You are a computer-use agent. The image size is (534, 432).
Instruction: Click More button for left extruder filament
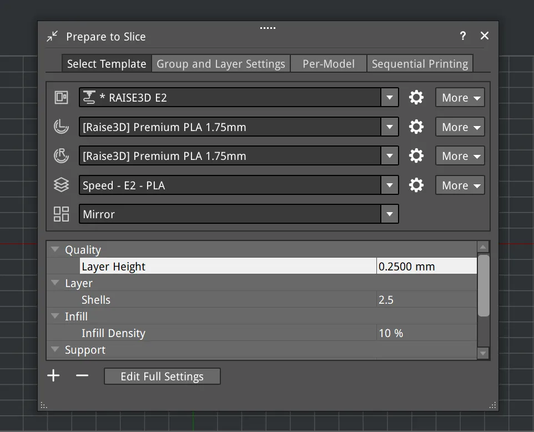(460, 127)
